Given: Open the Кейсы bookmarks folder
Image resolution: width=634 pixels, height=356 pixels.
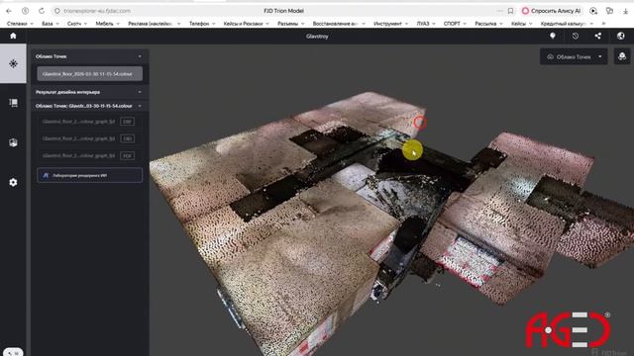Looking at the screenshot, I should pos(522,24).
